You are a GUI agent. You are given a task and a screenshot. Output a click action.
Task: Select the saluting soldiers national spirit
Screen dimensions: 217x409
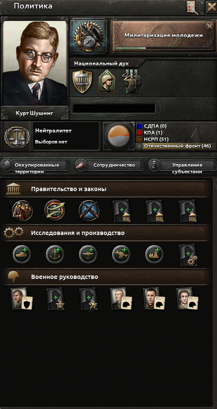(x=131, y=81)
